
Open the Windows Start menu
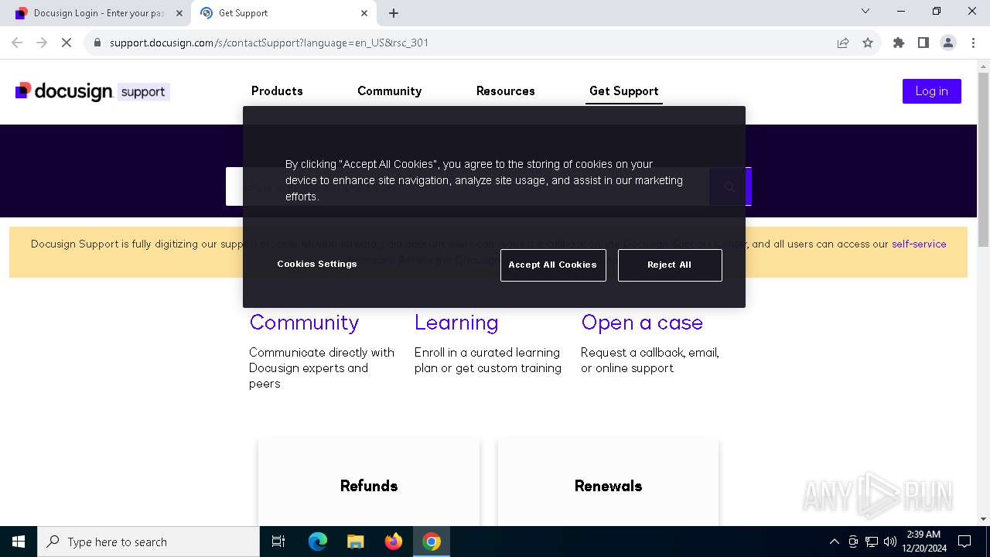(19, 542)
